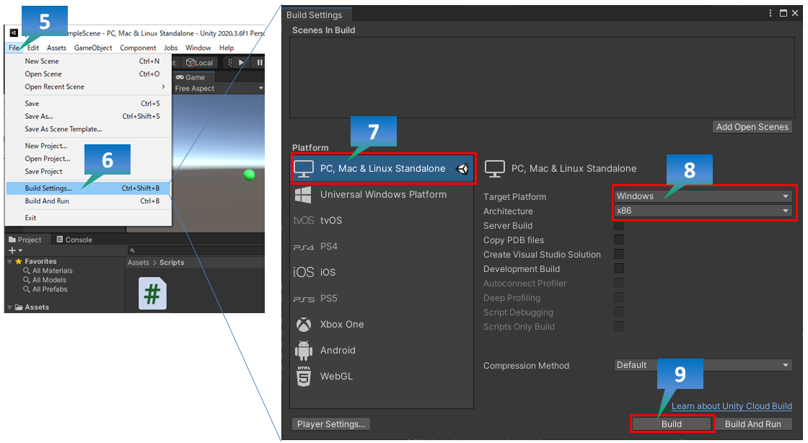The width and height of the screenshot is (808, 443).
Task: Select the tvOS platform
Action: click(382, 221)
